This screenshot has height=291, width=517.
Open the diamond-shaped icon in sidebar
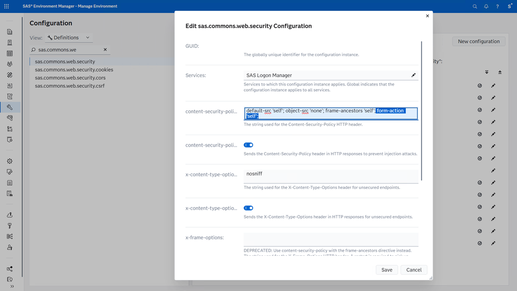click(9, 75)
